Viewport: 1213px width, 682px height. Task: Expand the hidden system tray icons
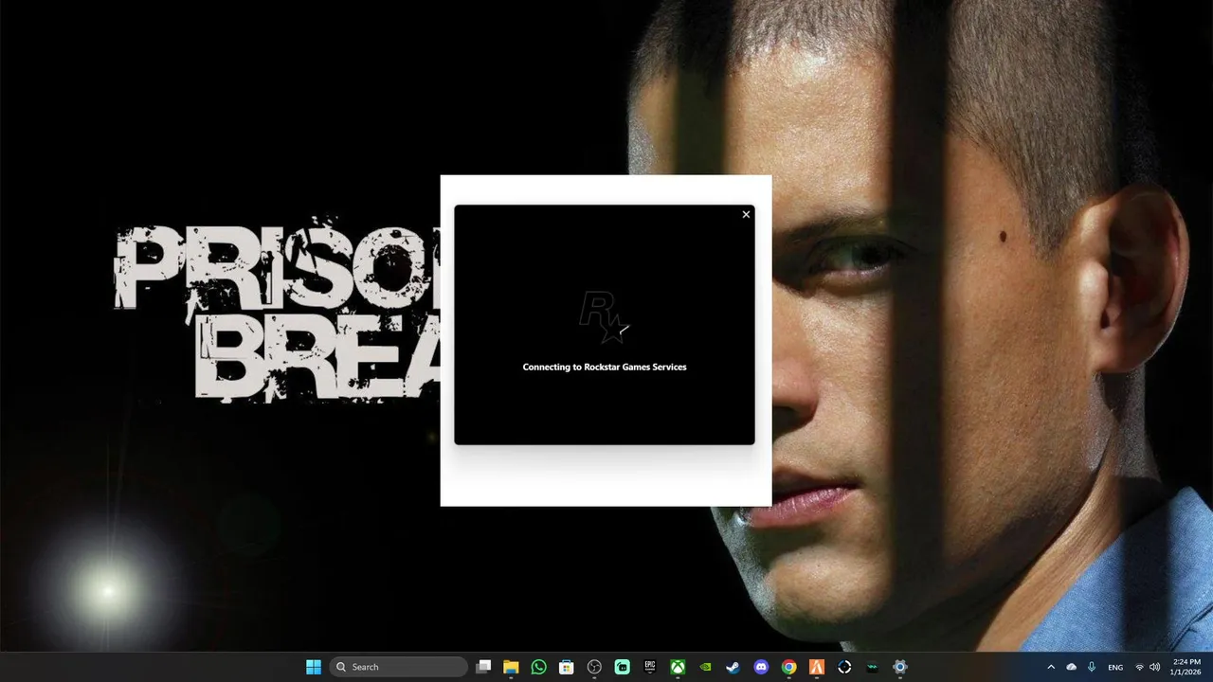1050,667
